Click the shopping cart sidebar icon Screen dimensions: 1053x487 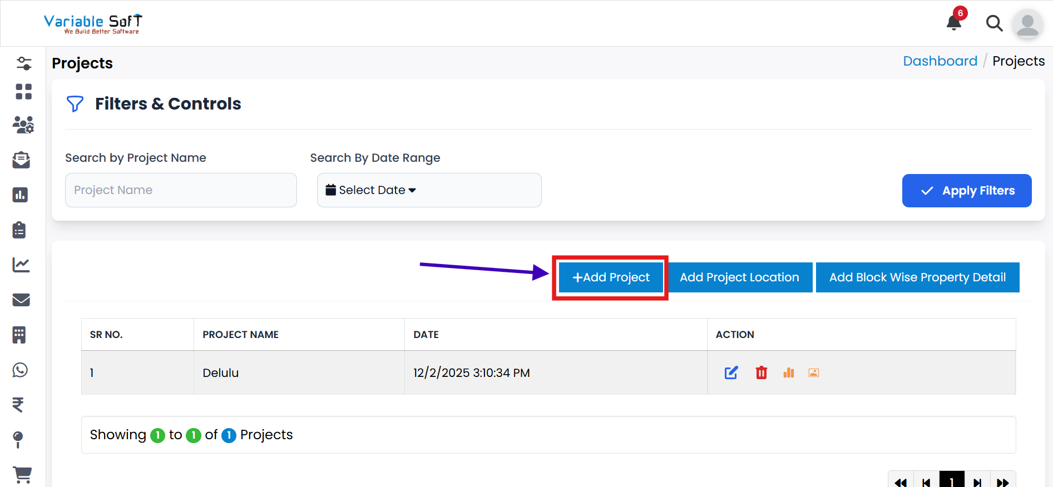coord(22,474)
